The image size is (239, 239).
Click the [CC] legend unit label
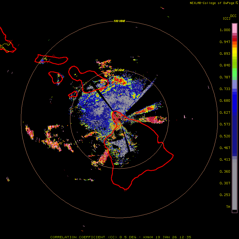click(227, 18)
